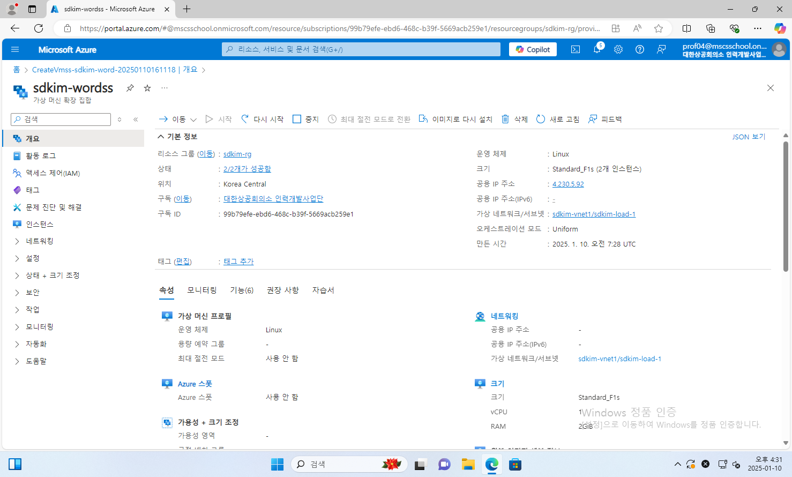The height and width of the screenshot is (477, 792).
Task: Collapse the 기본 정보 section
Action: pyautogui.click(x=177, y=137)
